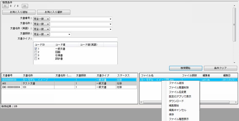
Task: Click 編集日 column header in file list
Action: tap(230, 76)
